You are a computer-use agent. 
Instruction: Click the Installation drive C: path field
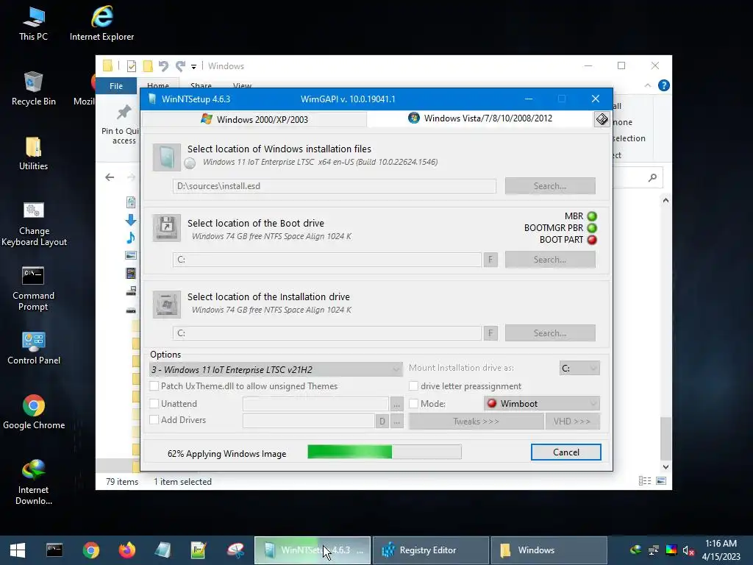point(327,333)
